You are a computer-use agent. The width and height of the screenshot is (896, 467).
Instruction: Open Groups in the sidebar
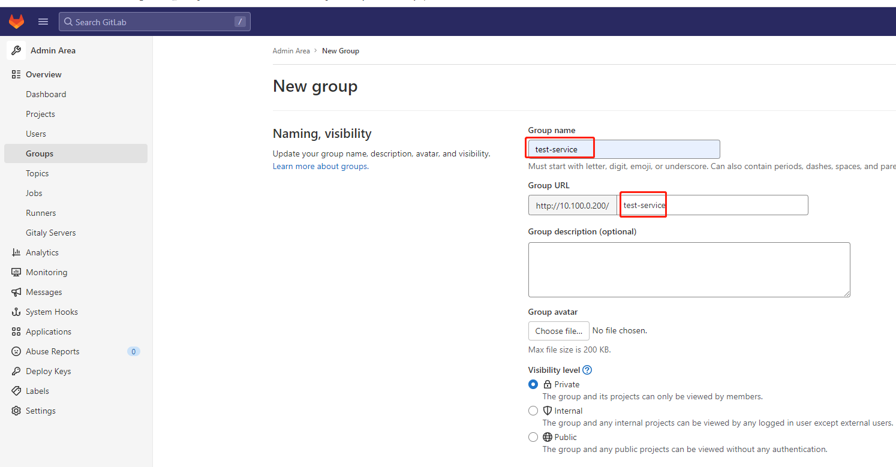(x=76, y=153)
